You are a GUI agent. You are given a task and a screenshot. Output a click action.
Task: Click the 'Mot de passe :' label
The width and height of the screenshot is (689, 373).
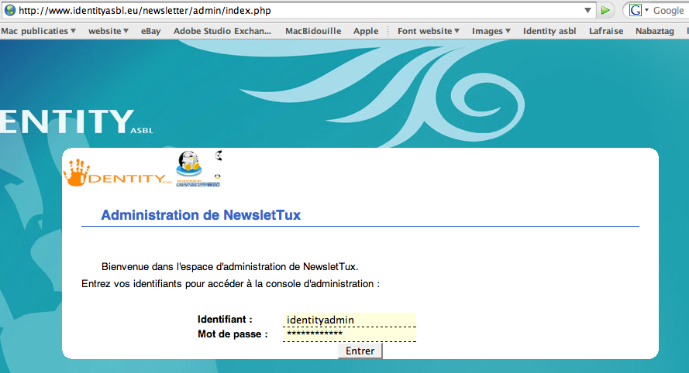pyautogui.click(x=233, y=334)
